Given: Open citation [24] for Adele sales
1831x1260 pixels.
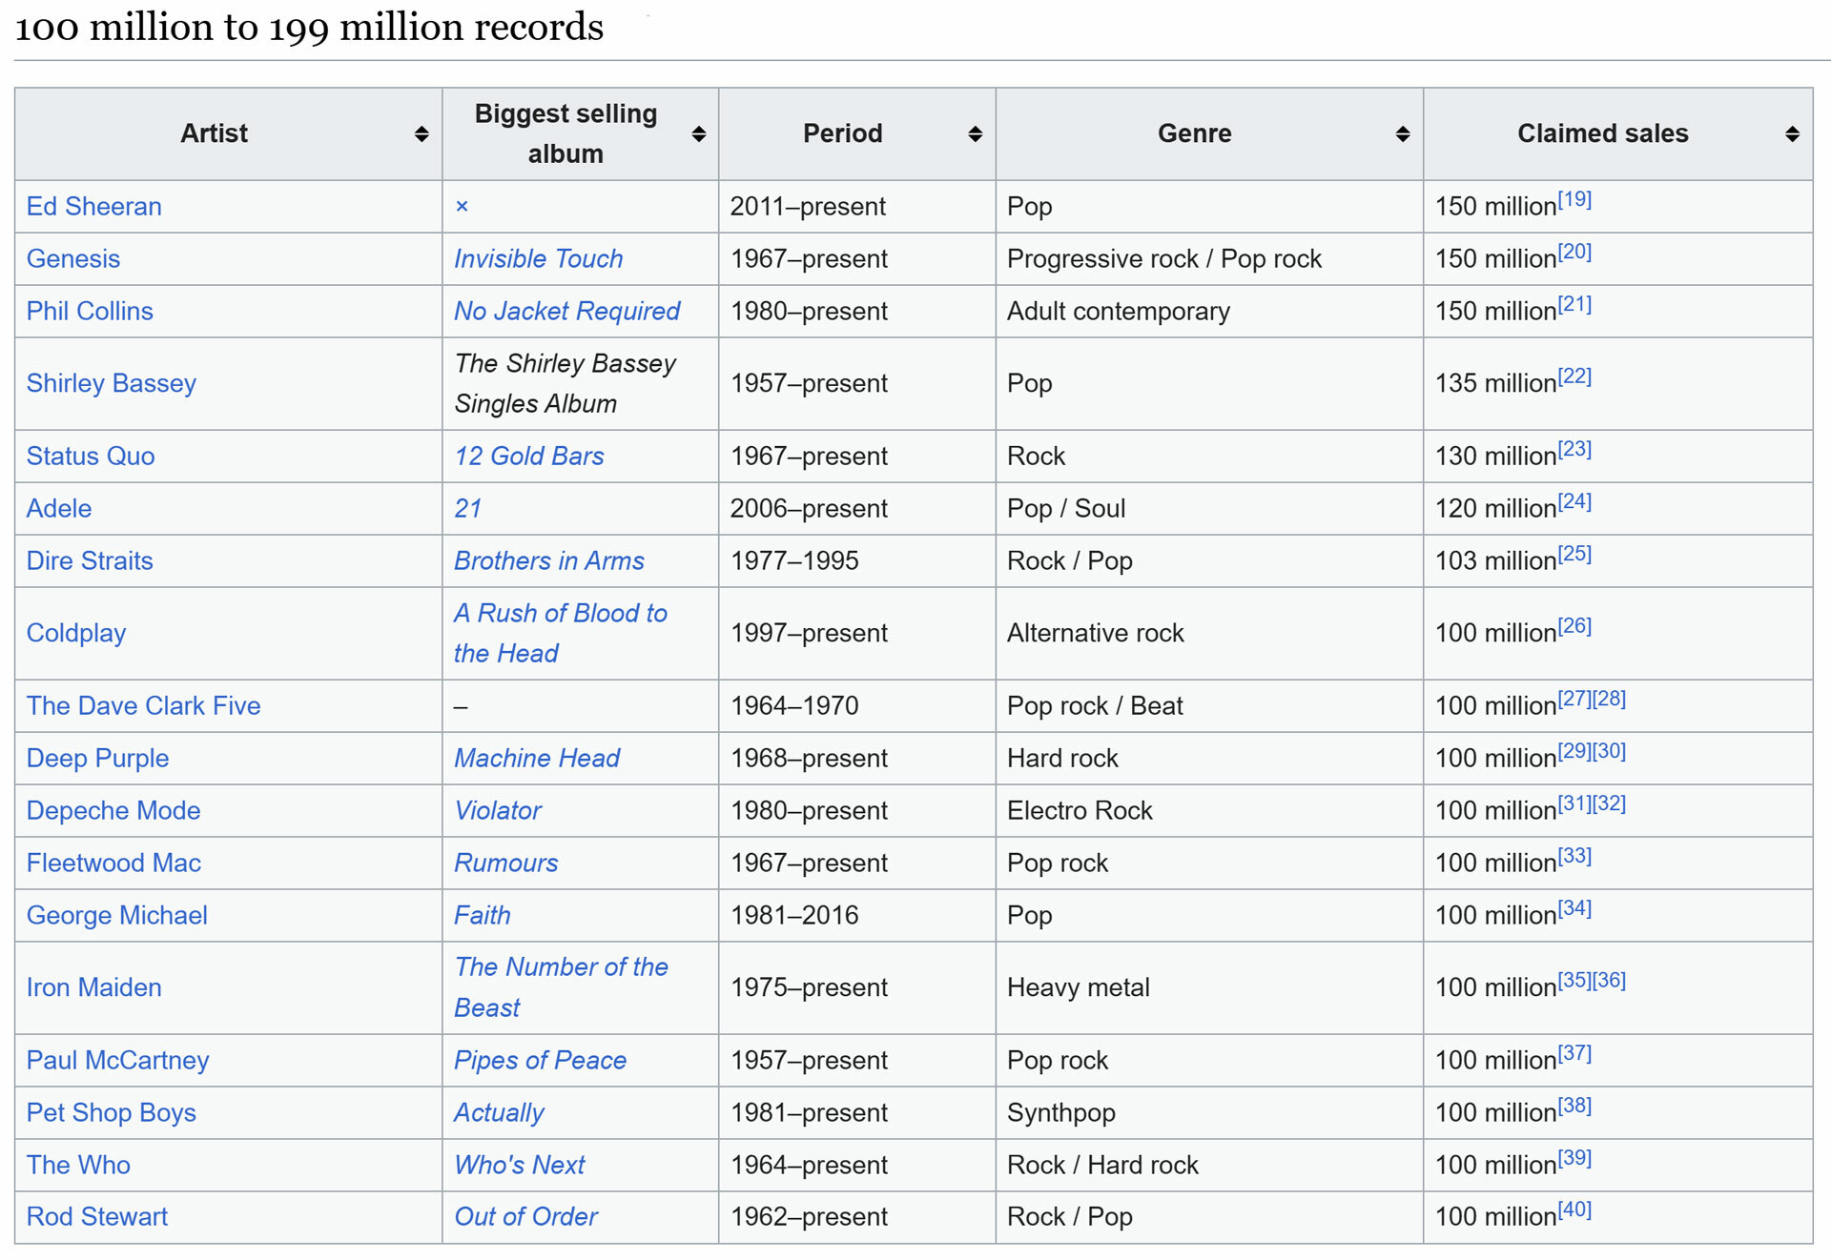Looking at the screenshot, I should tap(1574, 502).
